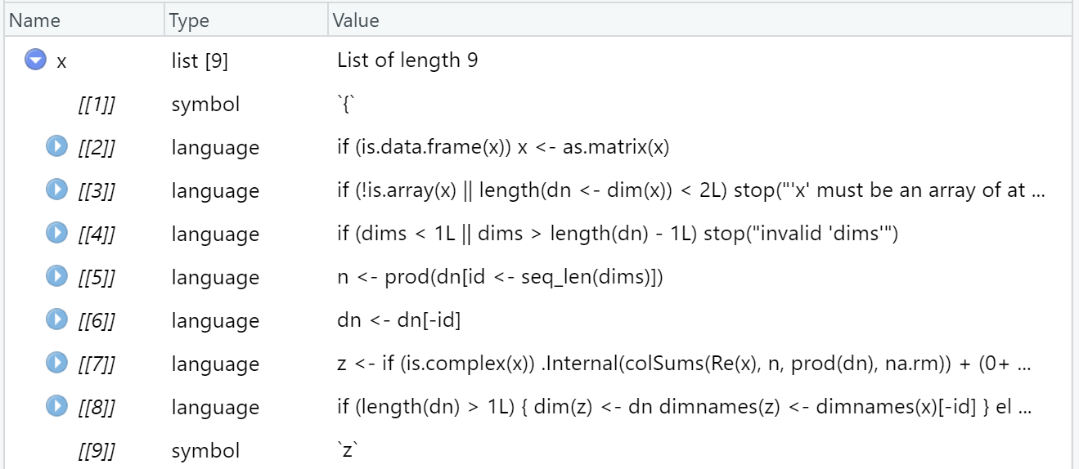Expand the [[2]] language entry
The image size is (1079, 469).
click(x=56, y=147)
